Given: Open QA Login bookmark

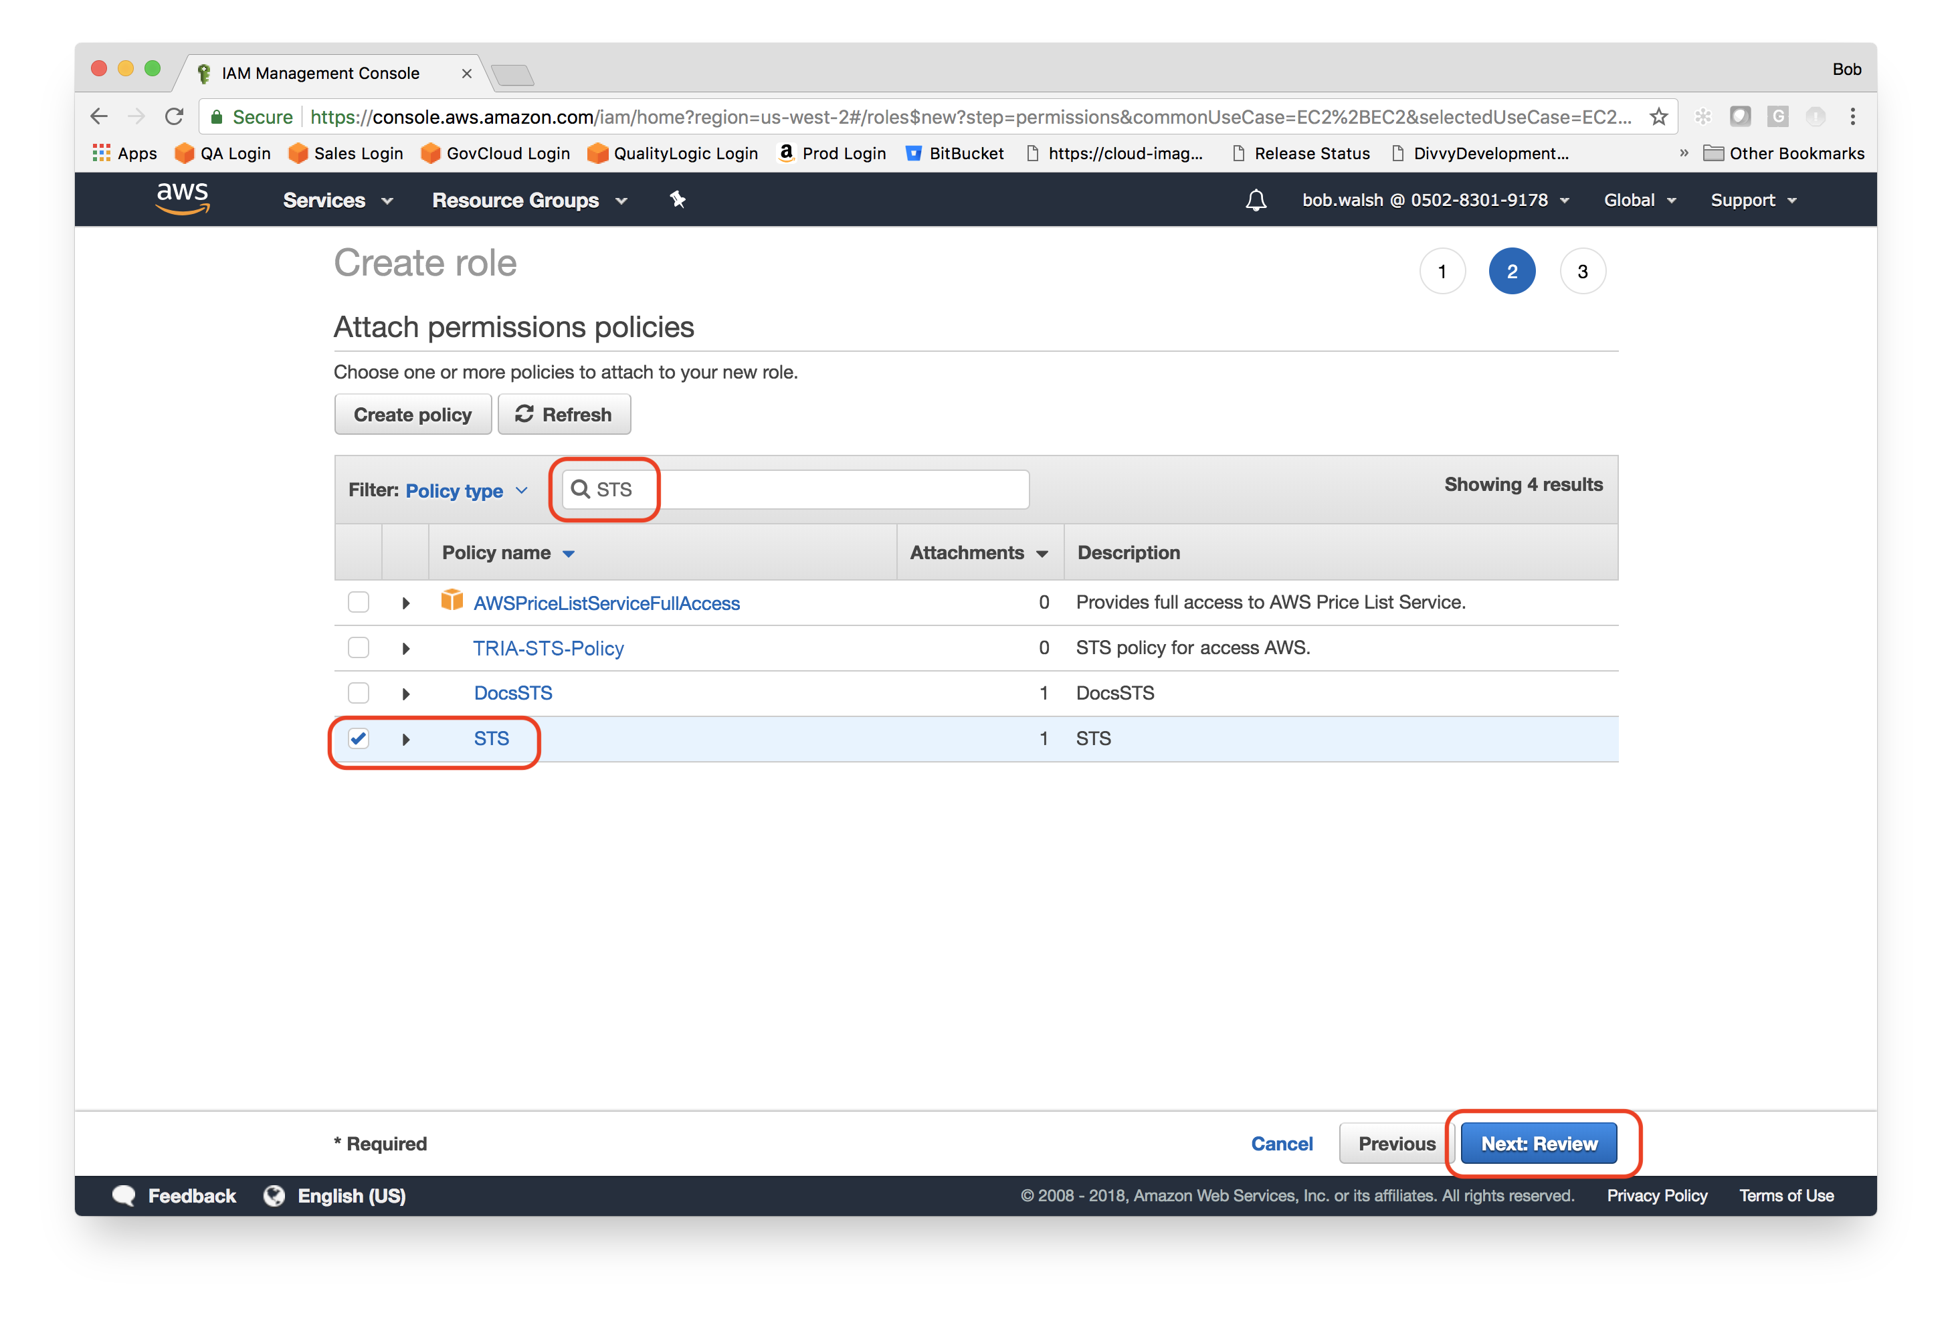Looking at the screenshot, I should click(223, 153).
